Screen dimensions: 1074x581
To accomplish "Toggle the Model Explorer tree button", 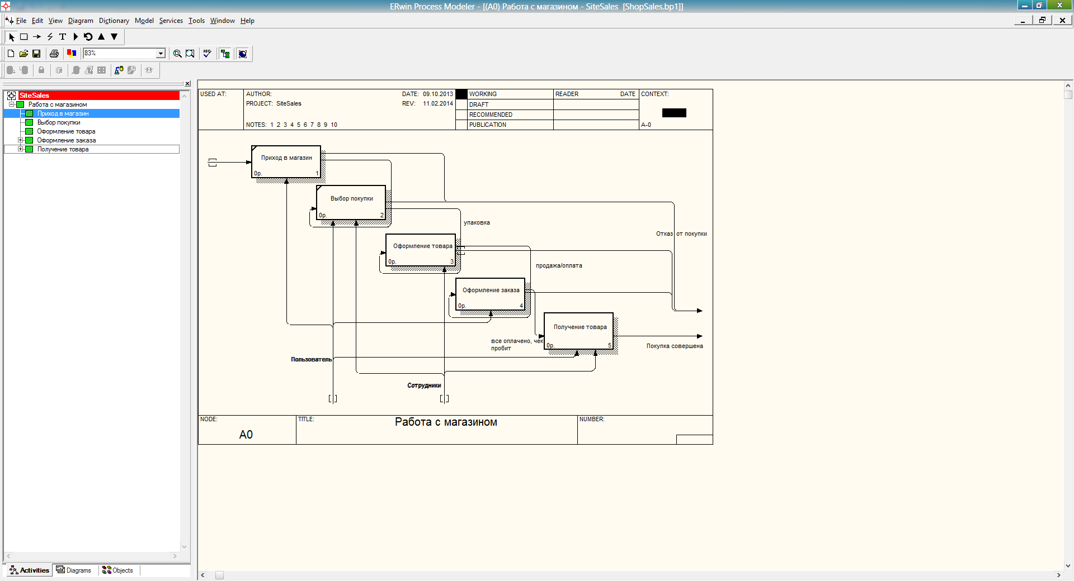I will [x=225, y=54].
